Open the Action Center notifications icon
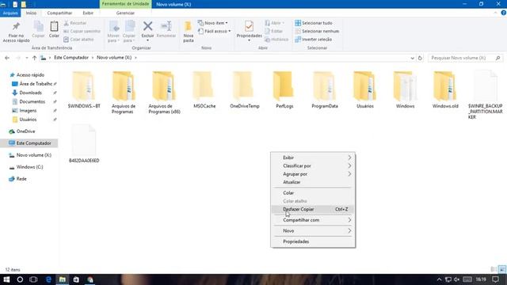Image resolution: width=507 pixels, height=285 pixels. point(495,279)
